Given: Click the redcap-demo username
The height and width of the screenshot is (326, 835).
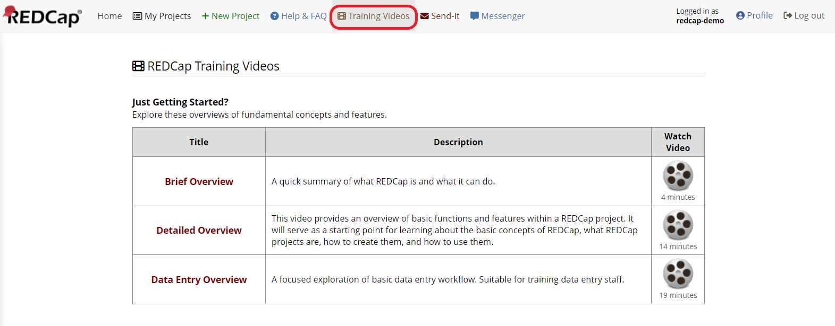Looking at the screenshot, I should point(700,21).
